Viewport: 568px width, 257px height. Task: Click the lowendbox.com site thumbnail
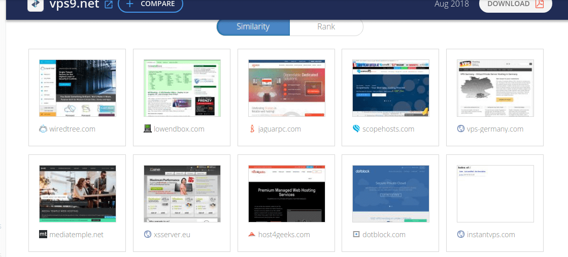182,88
